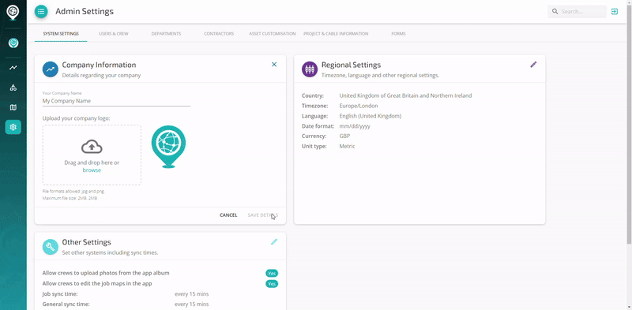The image size is (632, 310).
Task: Click the teal menu list button beside Admin Settings
Action: (41, 11)
